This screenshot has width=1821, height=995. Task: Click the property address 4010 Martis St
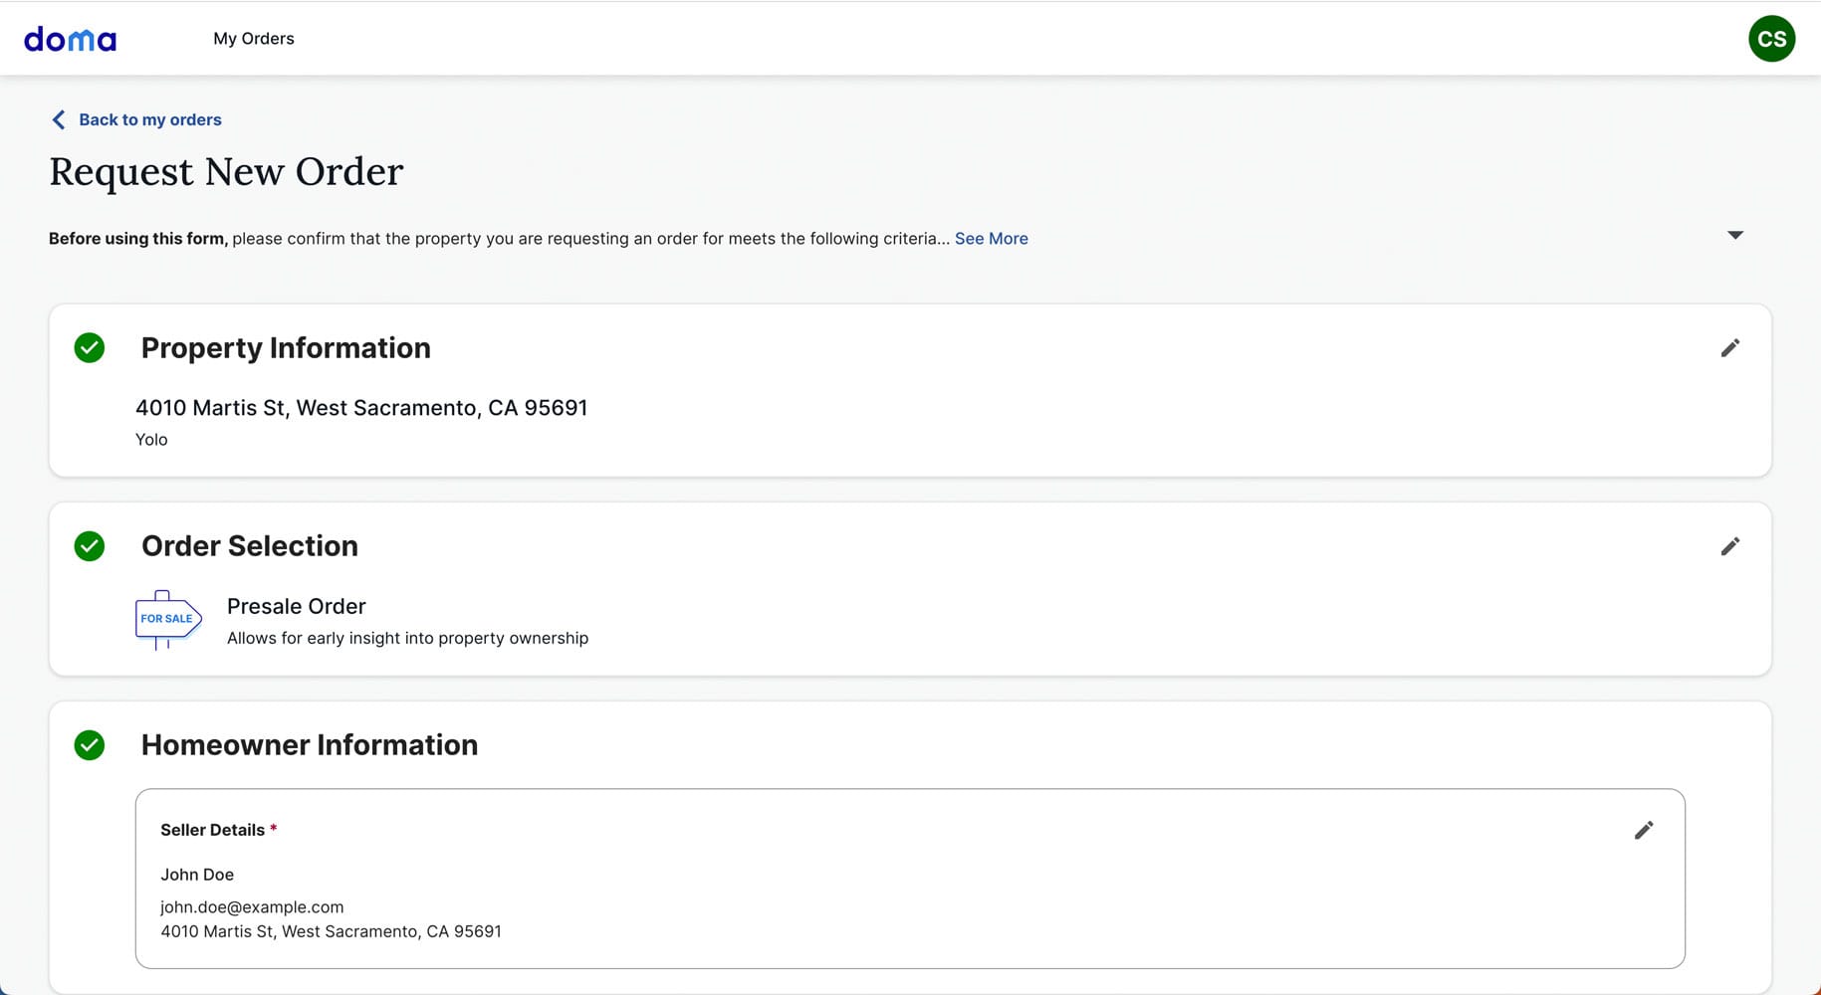360,408
